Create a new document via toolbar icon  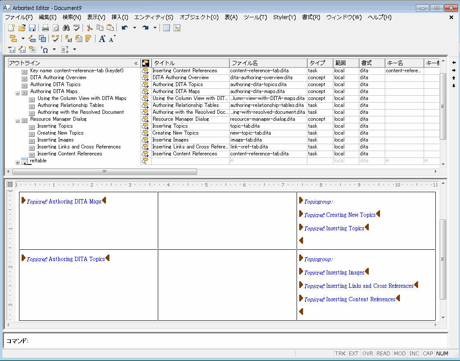point(12,28)
